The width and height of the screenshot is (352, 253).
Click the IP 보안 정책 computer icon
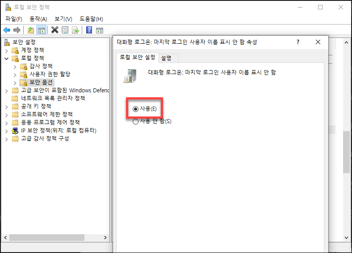tap(15, 131)
